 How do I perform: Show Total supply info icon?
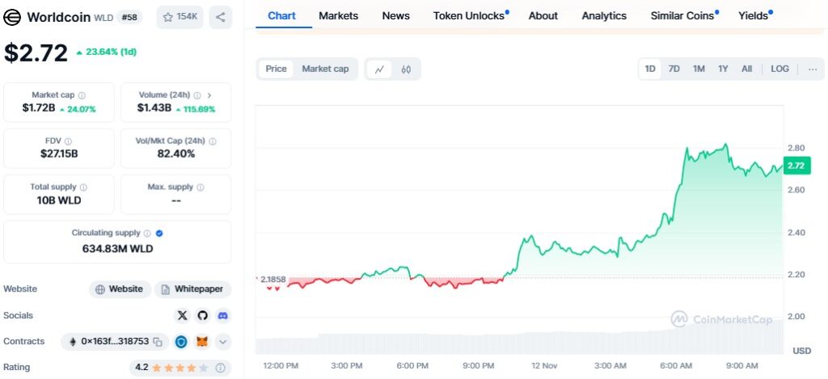[83, 187]
